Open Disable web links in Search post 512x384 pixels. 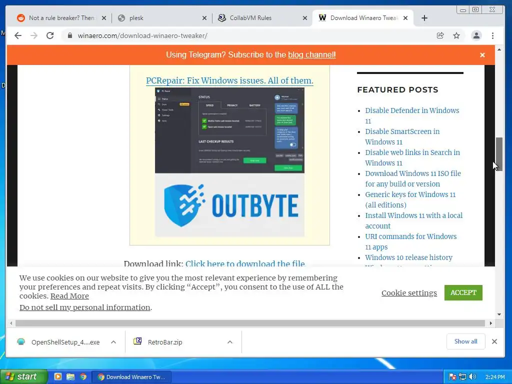click(412, 157)
